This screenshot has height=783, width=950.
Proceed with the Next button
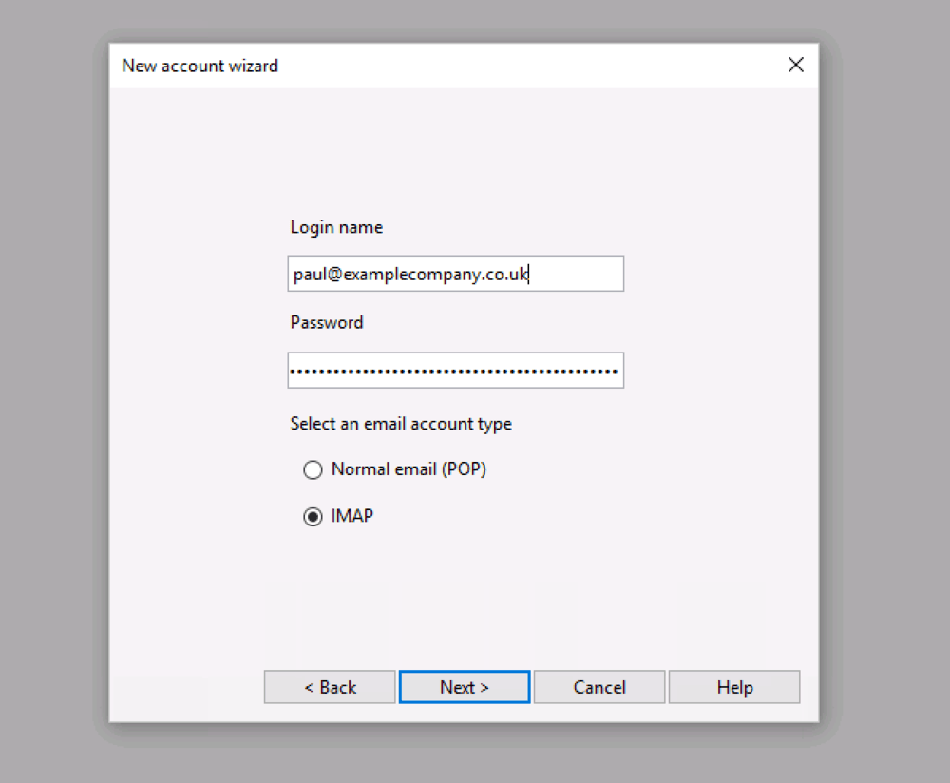tap(465, 687)
